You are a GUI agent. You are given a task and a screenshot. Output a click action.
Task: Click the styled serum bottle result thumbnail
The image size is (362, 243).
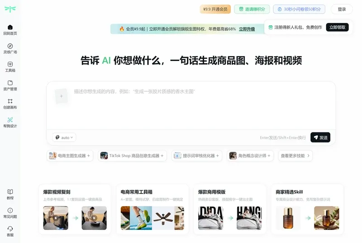coord(327,218)
